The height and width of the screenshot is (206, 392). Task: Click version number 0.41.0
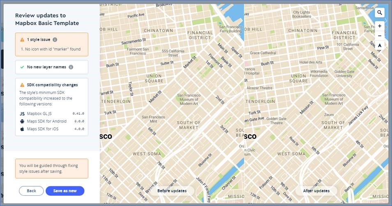click(78, 113)
